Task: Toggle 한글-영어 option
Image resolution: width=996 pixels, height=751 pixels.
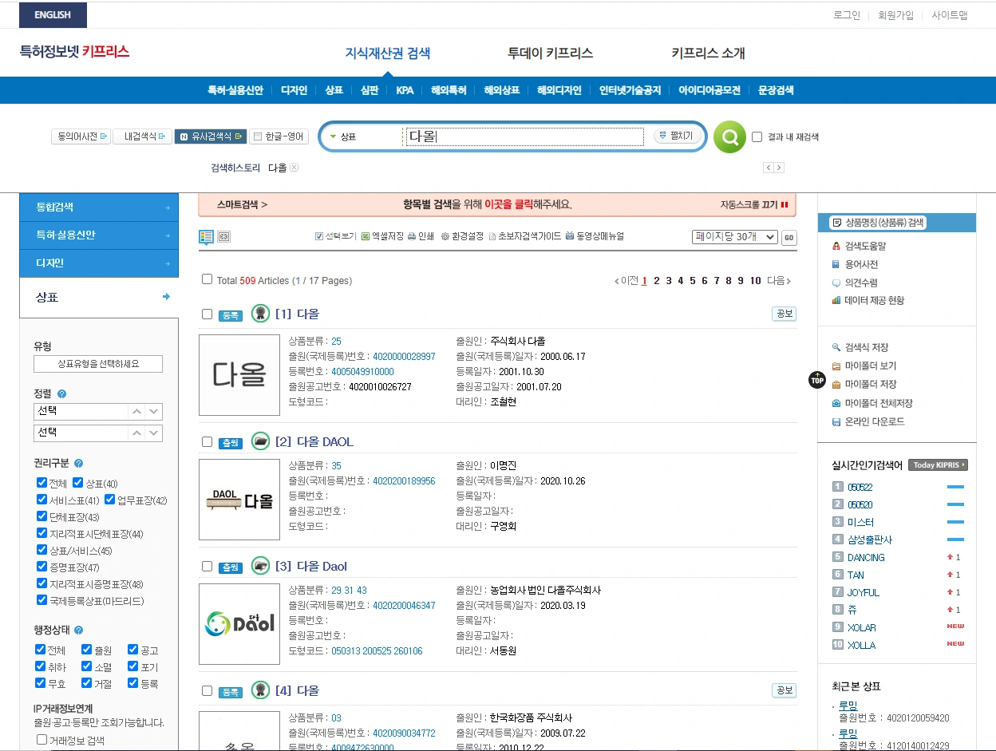Action: (279, 136)
